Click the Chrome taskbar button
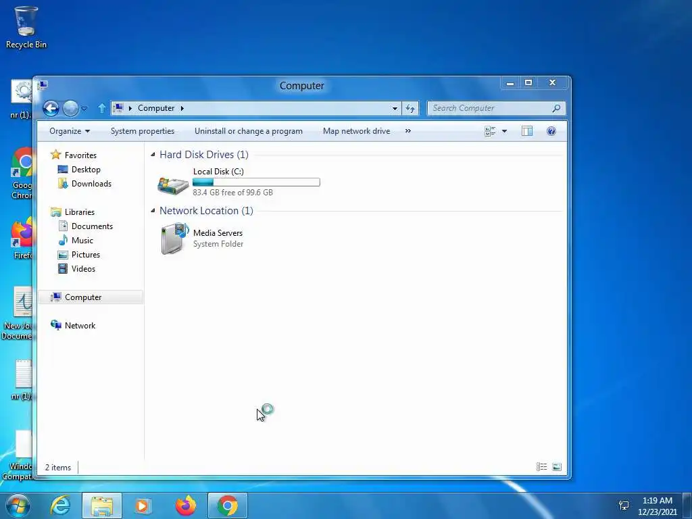Screen dimensions: 692x519 pos(227,505)
